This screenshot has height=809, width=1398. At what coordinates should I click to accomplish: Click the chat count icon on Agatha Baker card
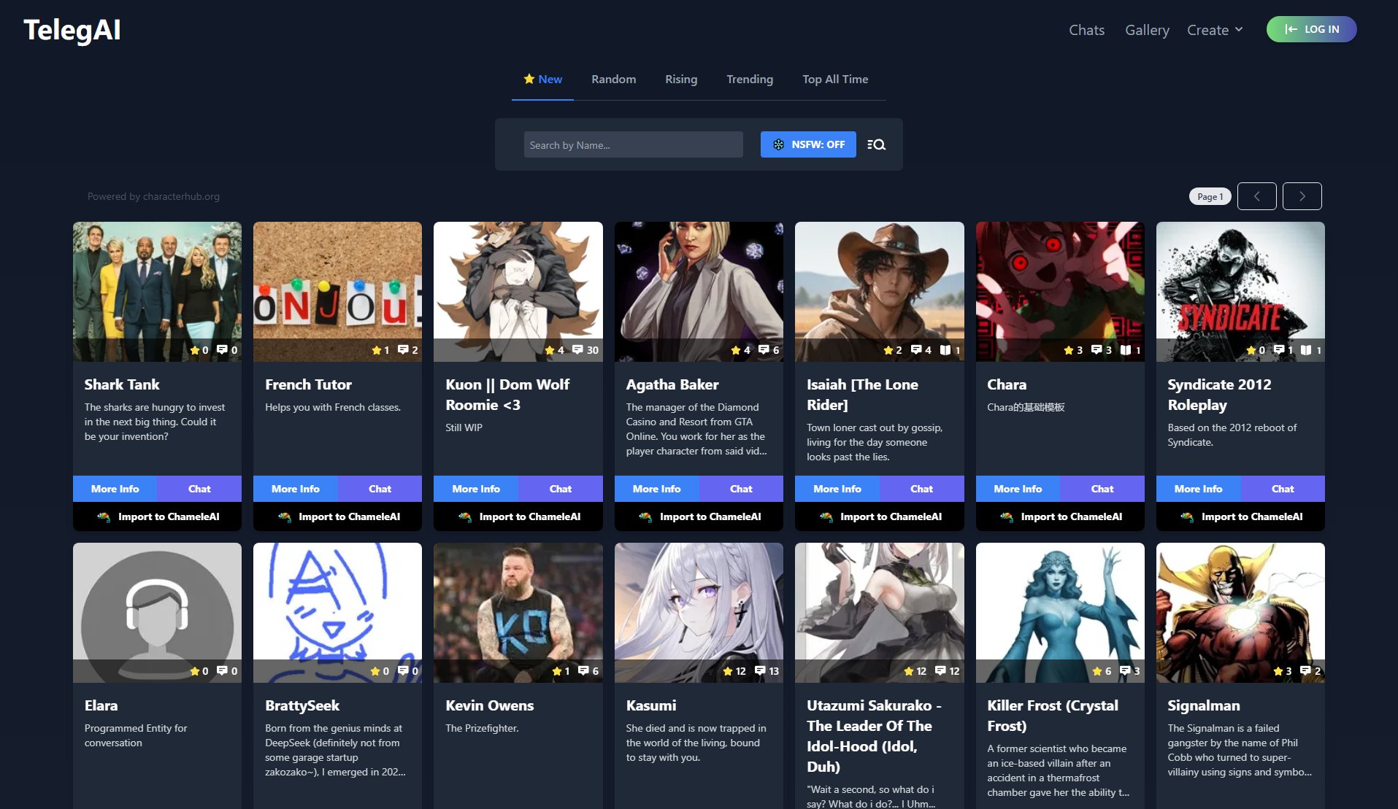tap(764, 350)
